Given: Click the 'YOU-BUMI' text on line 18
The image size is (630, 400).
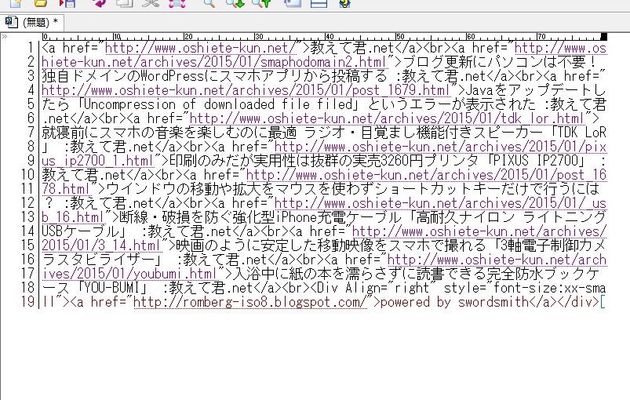Looking at the screenshot, I should [112, 288].
